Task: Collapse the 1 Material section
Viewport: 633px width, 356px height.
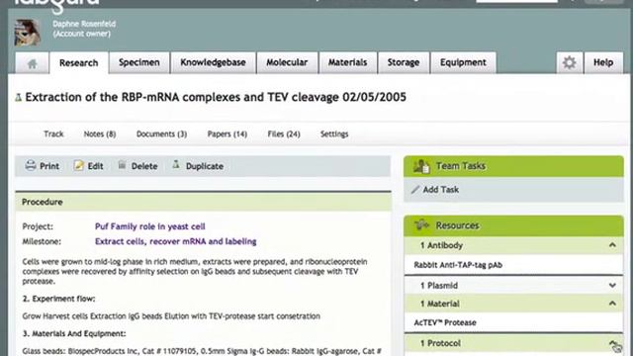Action: (x=612, y=304)
